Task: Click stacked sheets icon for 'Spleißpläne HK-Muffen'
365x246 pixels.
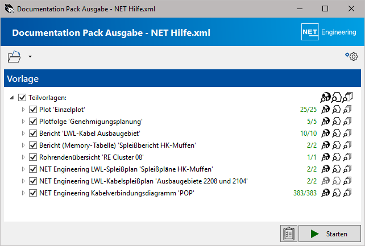Action: (x=347, y=169)
